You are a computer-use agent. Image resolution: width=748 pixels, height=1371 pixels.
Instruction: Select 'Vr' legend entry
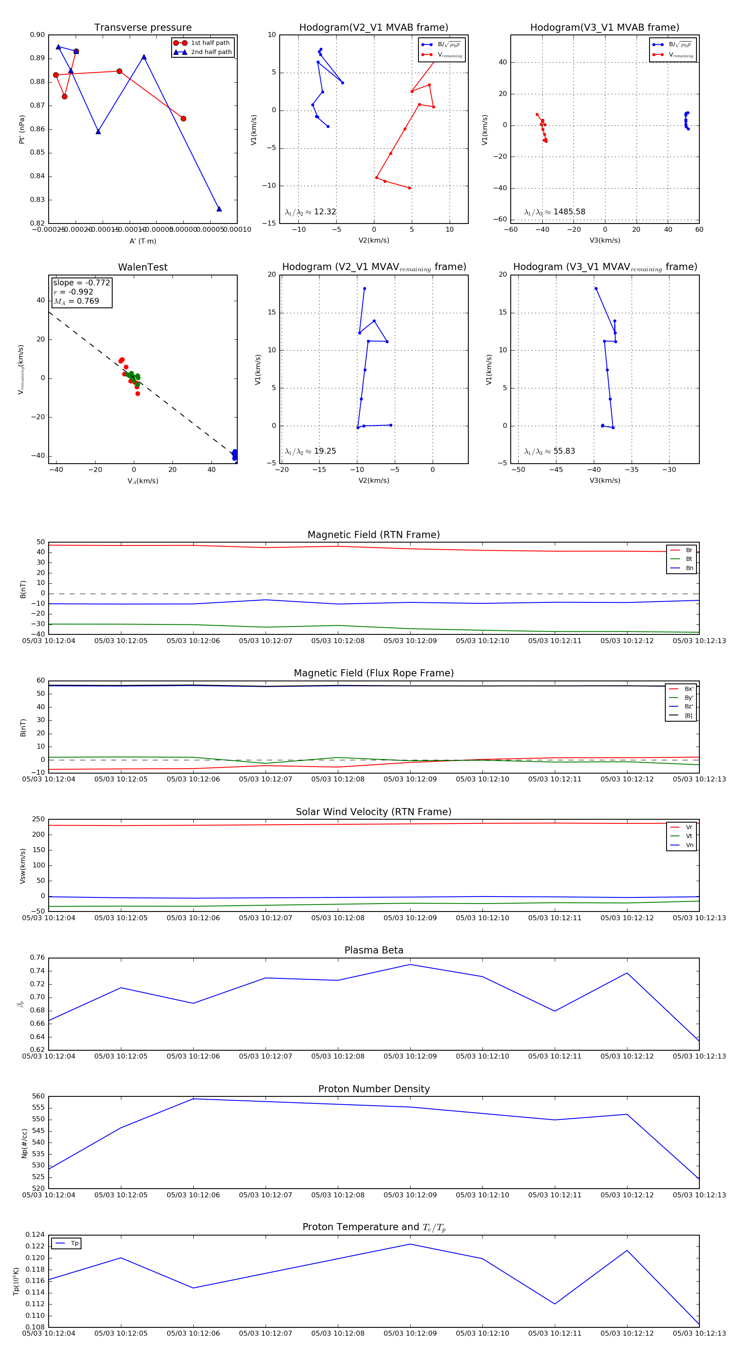pyautogui.click(x=682, y=827)
